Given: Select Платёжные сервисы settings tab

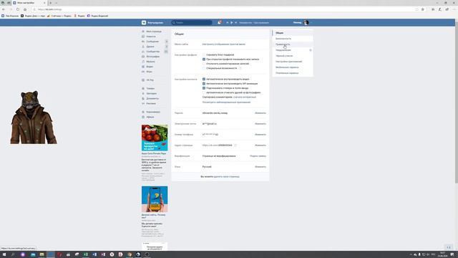Looking at the screenshot, I should (x=293, y=73).
